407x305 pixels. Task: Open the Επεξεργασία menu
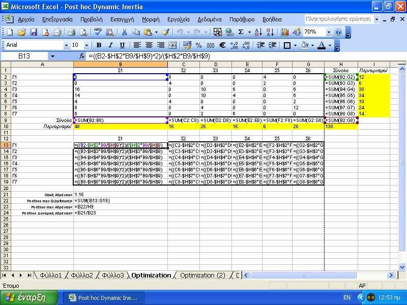coord(57,19)
